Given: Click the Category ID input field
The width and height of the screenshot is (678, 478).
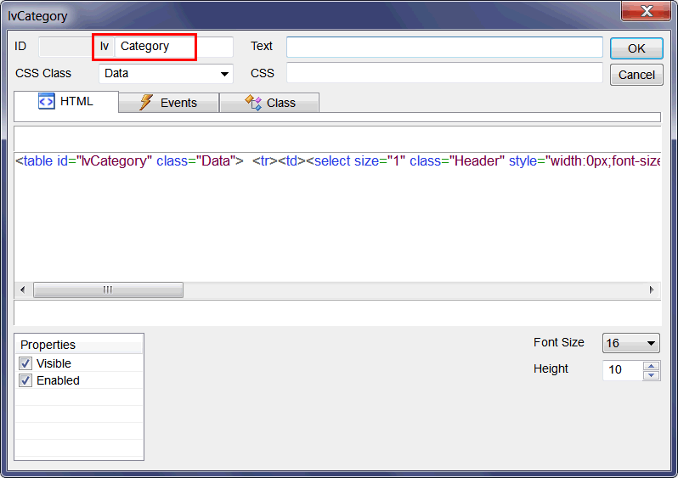Looking at the screenshot, I should pos(174,46).
